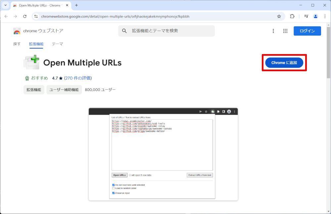Click the Chrome に追加 button
Image resolution: width=331 pixels, height=214 pixels.
point(284,63)
